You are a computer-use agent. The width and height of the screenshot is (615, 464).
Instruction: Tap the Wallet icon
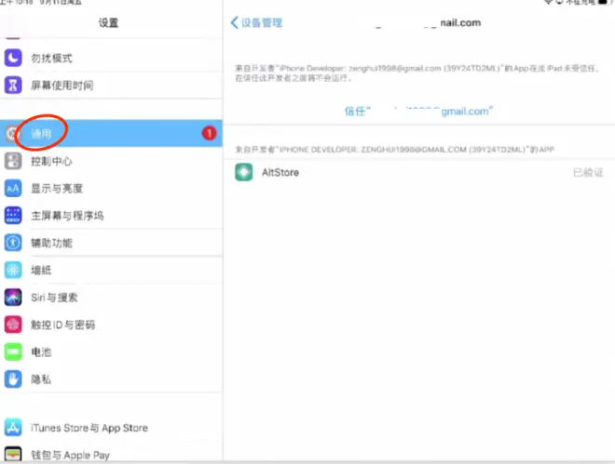click(x=13, y=454)
